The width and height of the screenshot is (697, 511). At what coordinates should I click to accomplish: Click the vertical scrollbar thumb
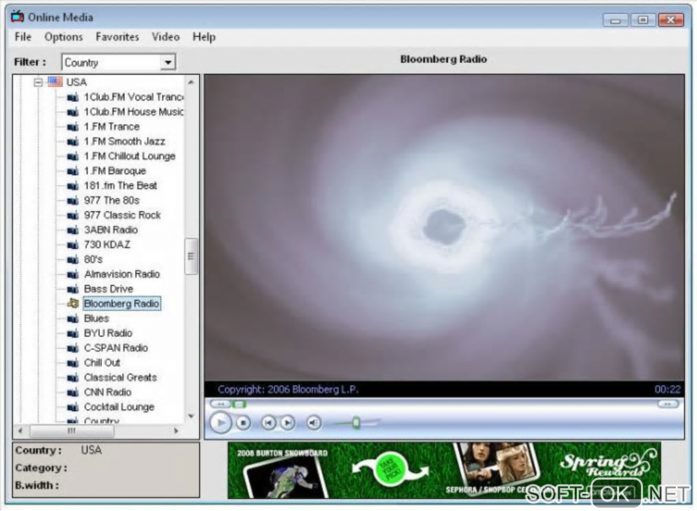tap(191, 256)
